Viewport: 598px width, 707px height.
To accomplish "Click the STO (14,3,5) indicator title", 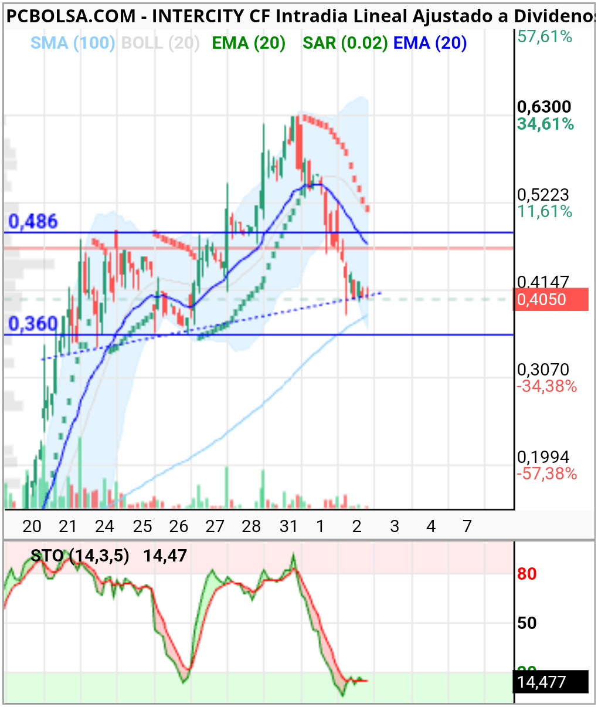I will (x=80, y=556).
